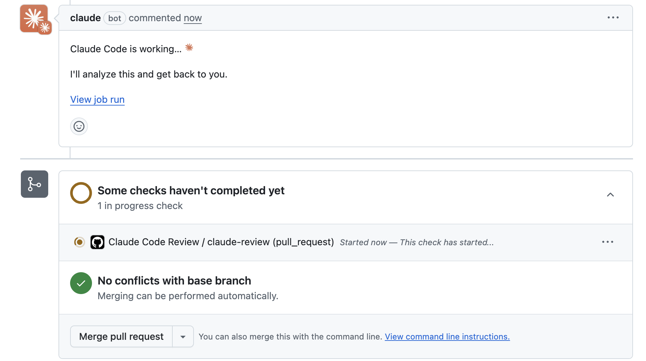Viewport: 646px width, 361px height.
Task: Click the green checkmark success icon
Action: click(x=81, y=283)
